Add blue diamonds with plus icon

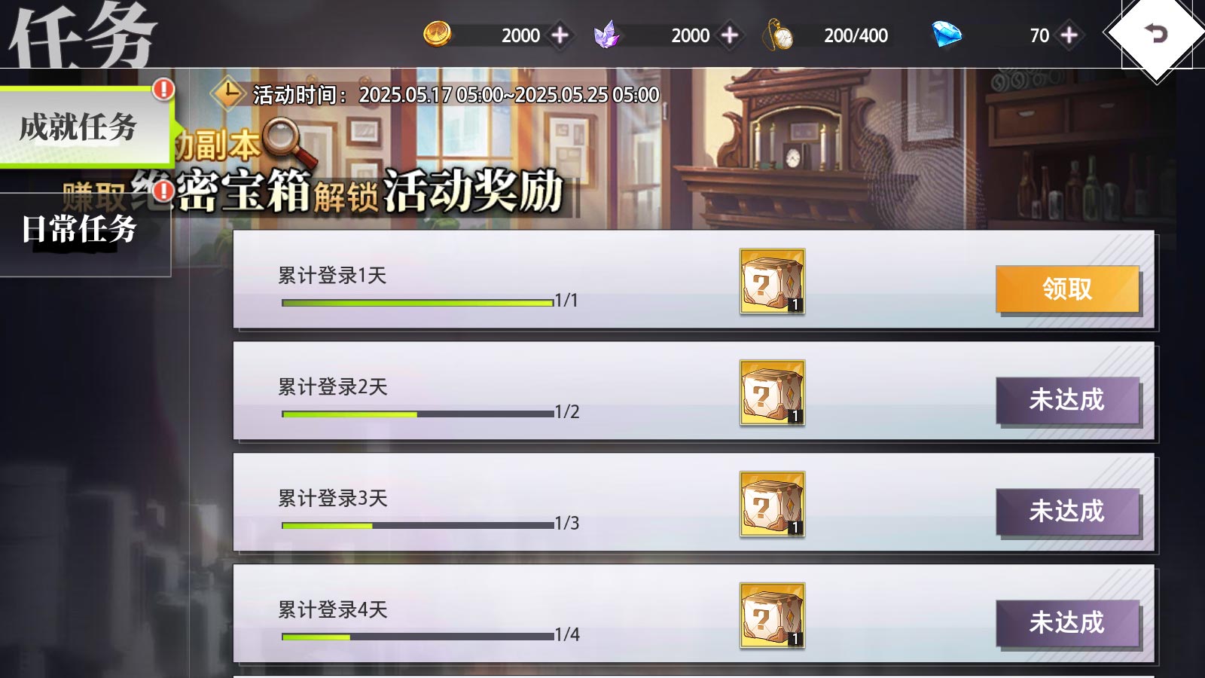pyautogui.click(x=1069, y=35)
